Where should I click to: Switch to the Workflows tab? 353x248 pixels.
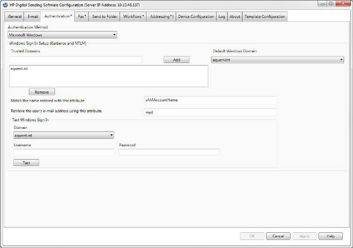pyautogui.click(x=133, y=17)
